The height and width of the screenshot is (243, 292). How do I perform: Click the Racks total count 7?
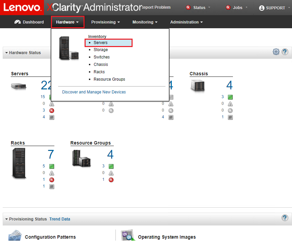pyautogui.click(x=51, y=154)
